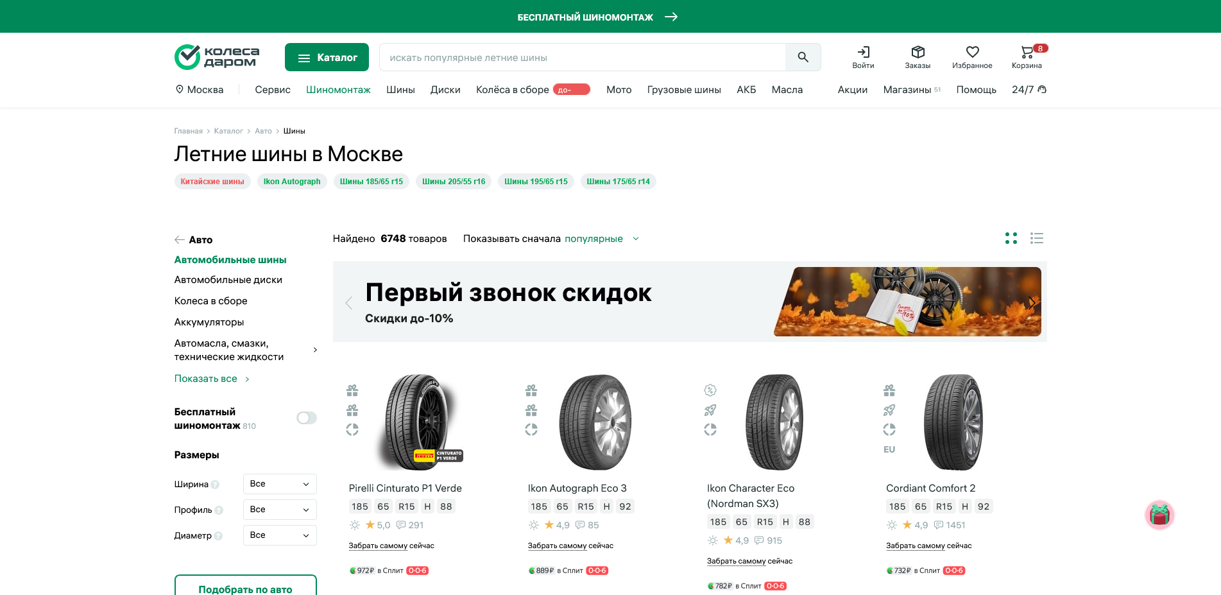This screenshot has width=1221, height=595.
Task: Go to the Диски menu item
Action: [445, 90]
